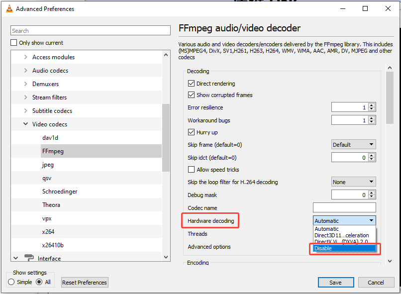Decrease Skip idct value with down arrow
Screen dimensions: 401x294
(x=372, y=160)
